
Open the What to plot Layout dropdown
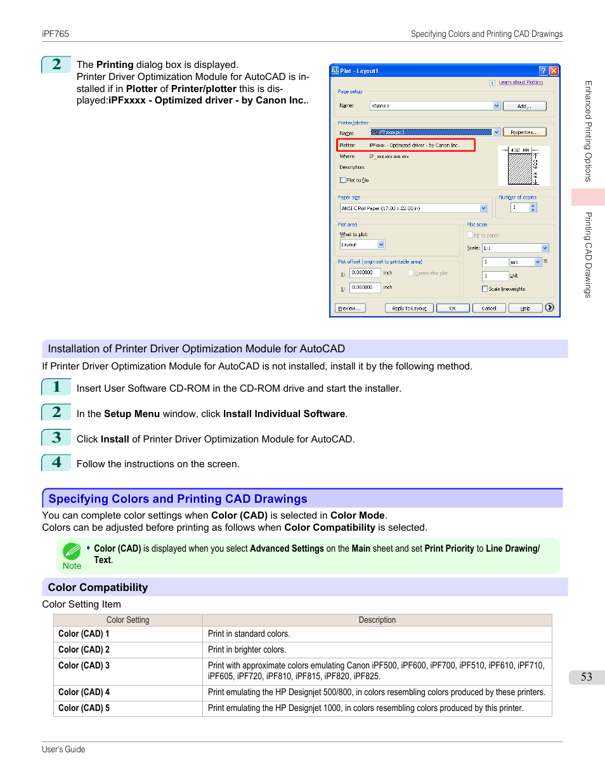pyautogui.click(x=381, y=244)
